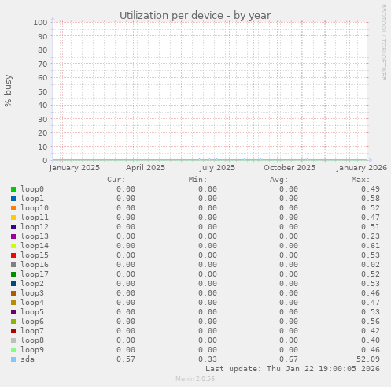
Task: Click the loop13 purple color swatch
Action: pos(13,236)
